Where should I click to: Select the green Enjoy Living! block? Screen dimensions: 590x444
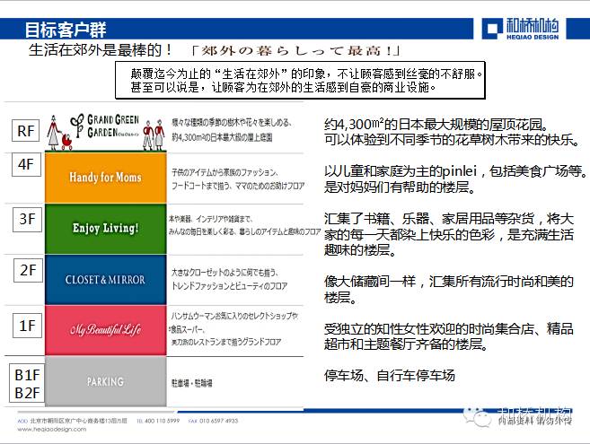106,229
